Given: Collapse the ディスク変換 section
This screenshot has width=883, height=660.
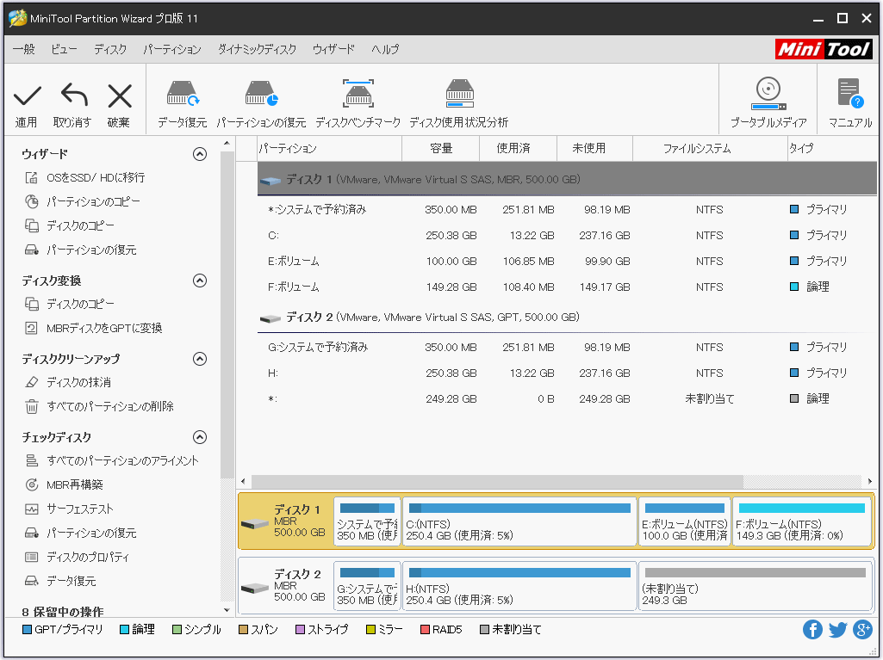Looking at the screenshot, I should (x=200, y=281).
